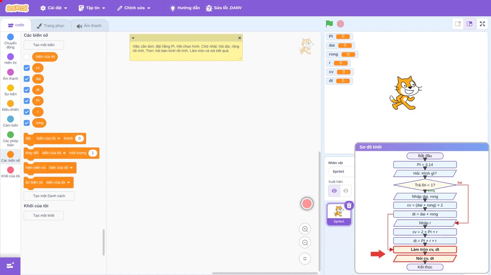Switch to the Âm thanh tab
Screen dimensions: 491x275
pyautogui.click(x=89, y=26)
